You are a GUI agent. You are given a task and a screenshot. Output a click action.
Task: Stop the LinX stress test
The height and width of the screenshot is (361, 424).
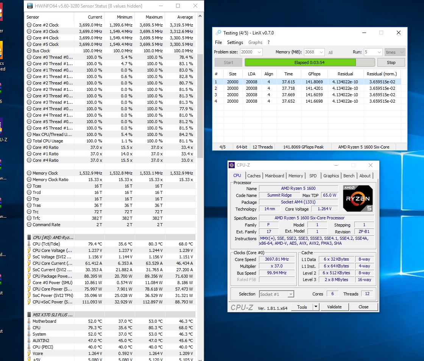pyautogui.click(x=391, y=63)
